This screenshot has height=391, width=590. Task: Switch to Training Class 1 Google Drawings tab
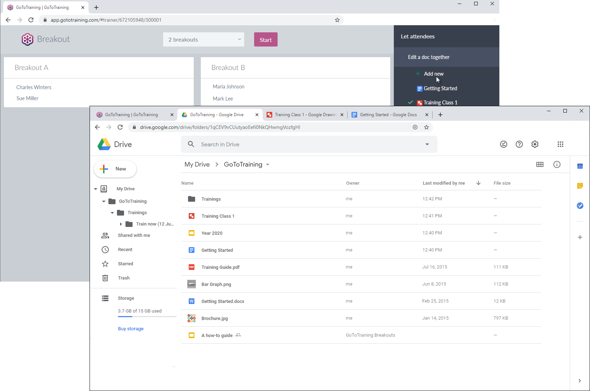(x=305, y=115)
